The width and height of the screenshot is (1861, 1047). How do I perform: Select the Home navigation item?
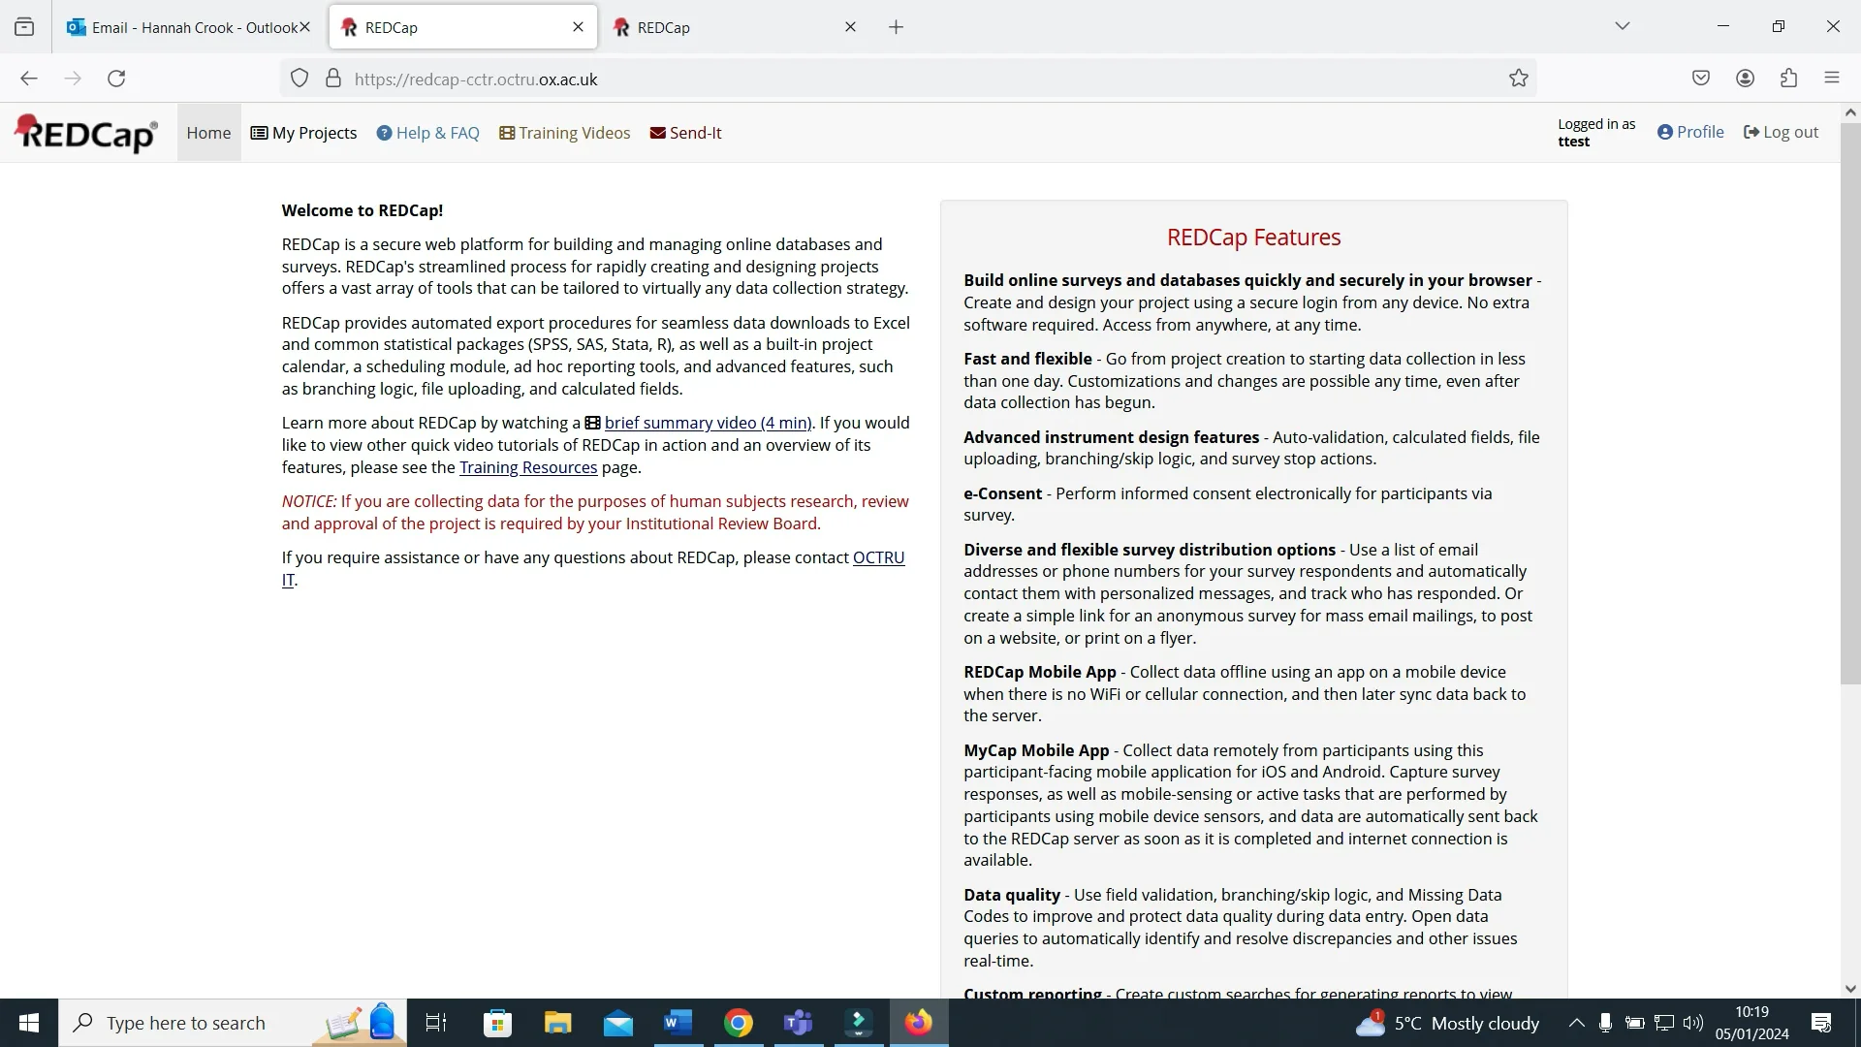(208, 133)
